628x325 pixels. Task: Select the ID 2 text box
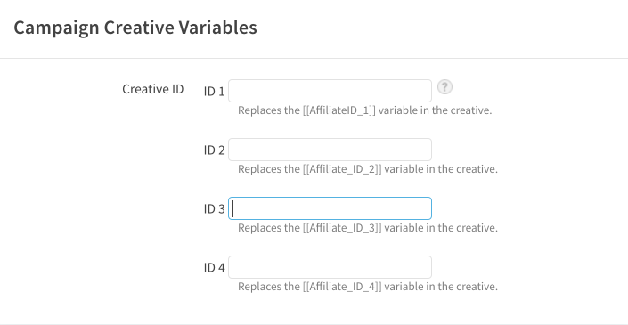pyautogui.click(x=330, y=150)
